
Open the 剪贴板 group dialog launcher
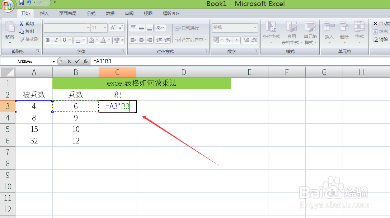pos(38,51)
